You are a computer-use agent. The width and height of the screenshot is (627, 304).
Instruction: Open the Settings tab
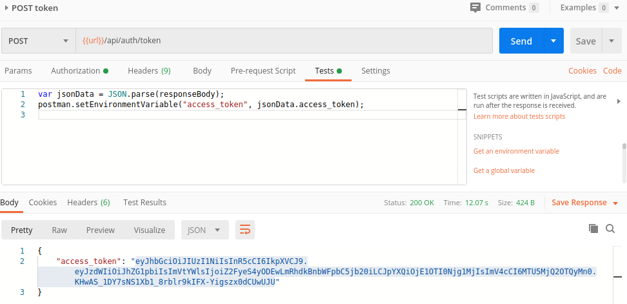[375, 71]
